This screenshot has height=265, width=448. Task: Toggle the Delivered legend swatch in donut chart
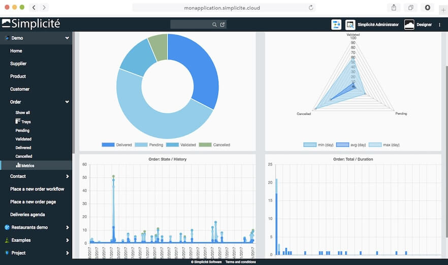pos(108,145)
